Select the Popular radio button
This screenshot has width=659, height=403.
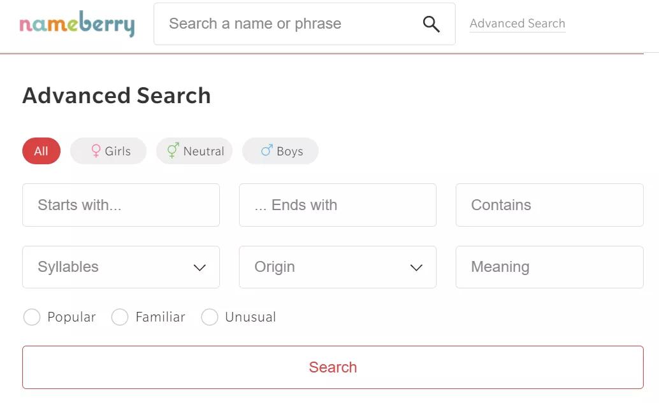tap(32, 317)
